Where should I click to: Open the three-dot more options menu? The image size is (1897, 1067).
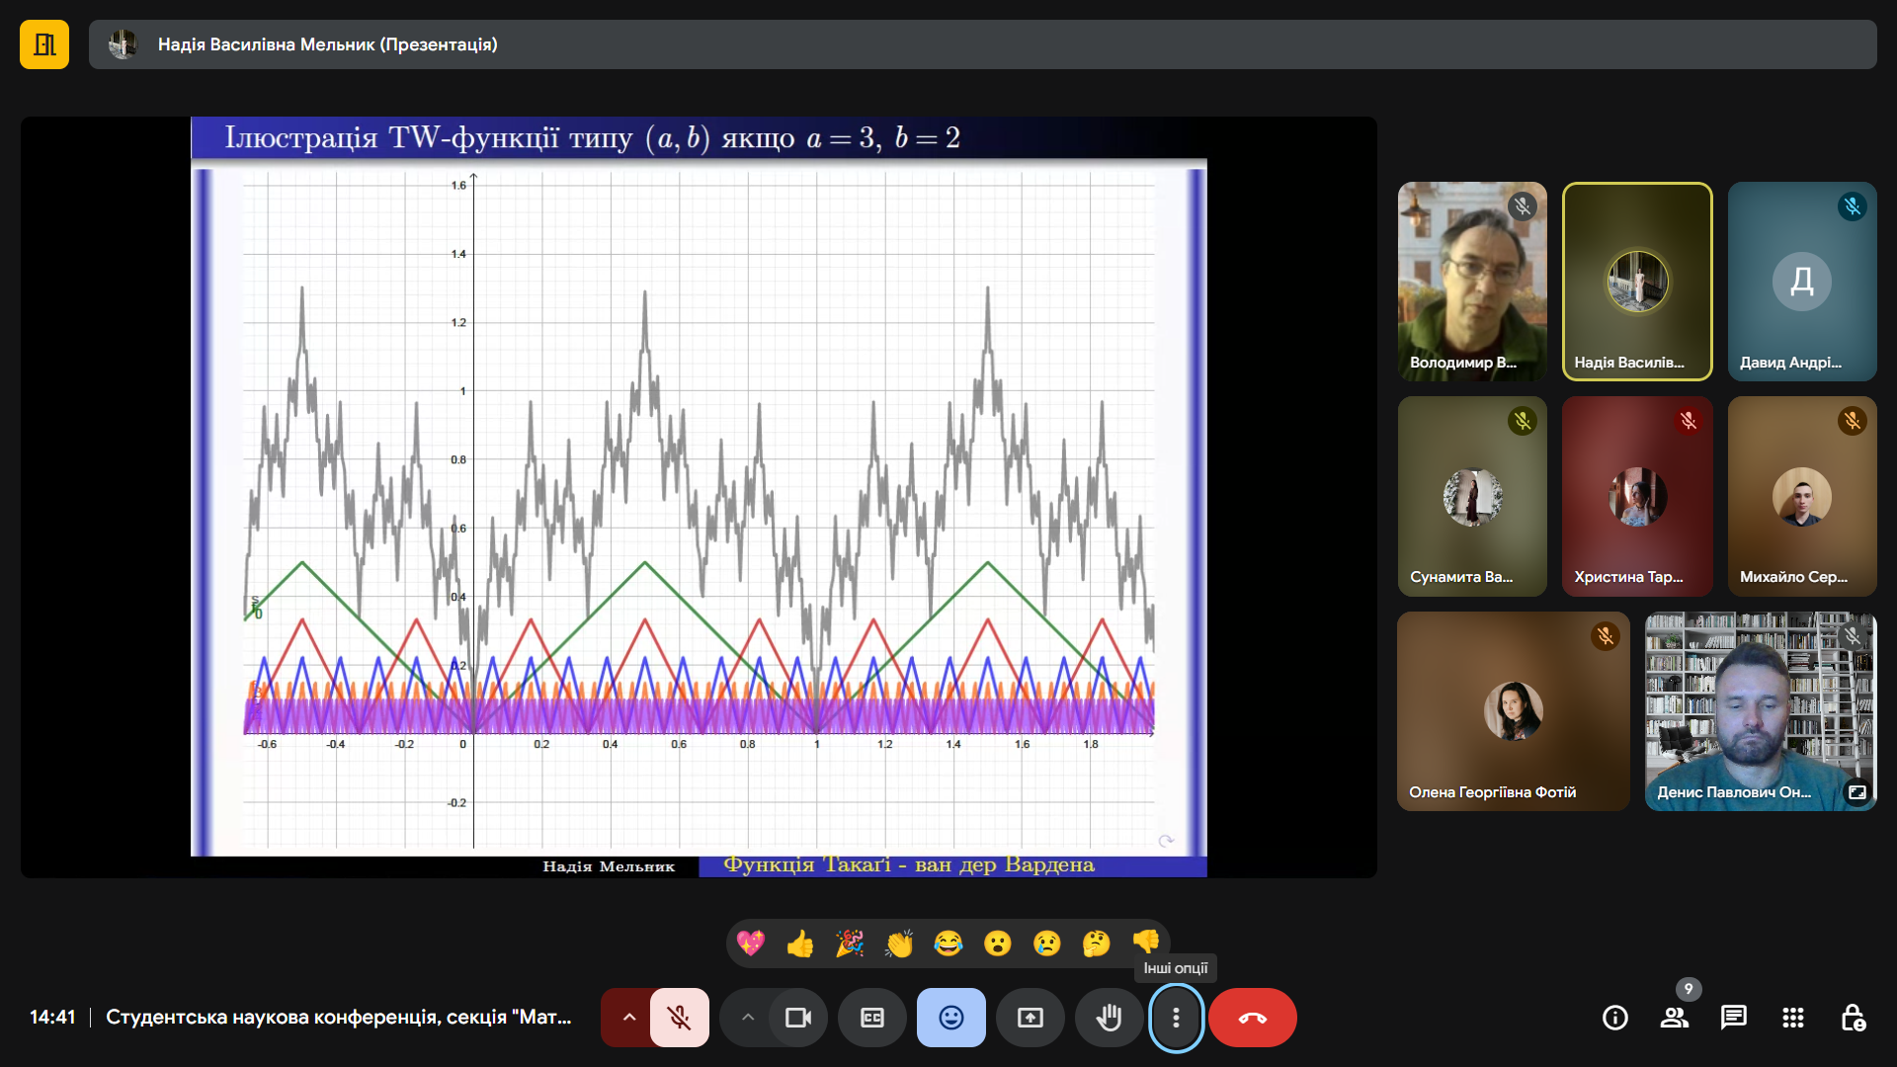(1176, 1018)
